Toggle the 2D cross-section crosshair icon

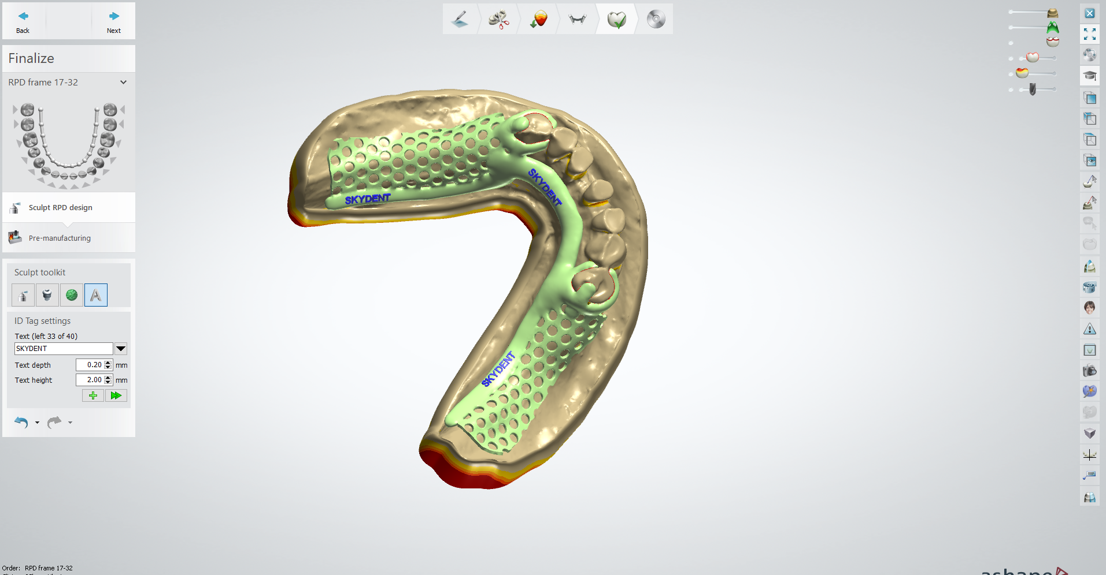(1089, 455)
